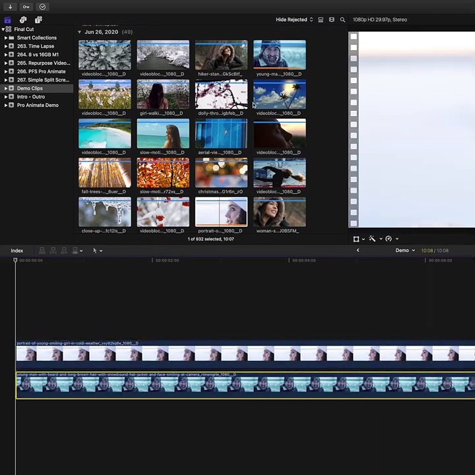Viewport: 475px width, 475px height.
Task: Show the Libraries sidebar clapper icon
Action: [7, 20]
